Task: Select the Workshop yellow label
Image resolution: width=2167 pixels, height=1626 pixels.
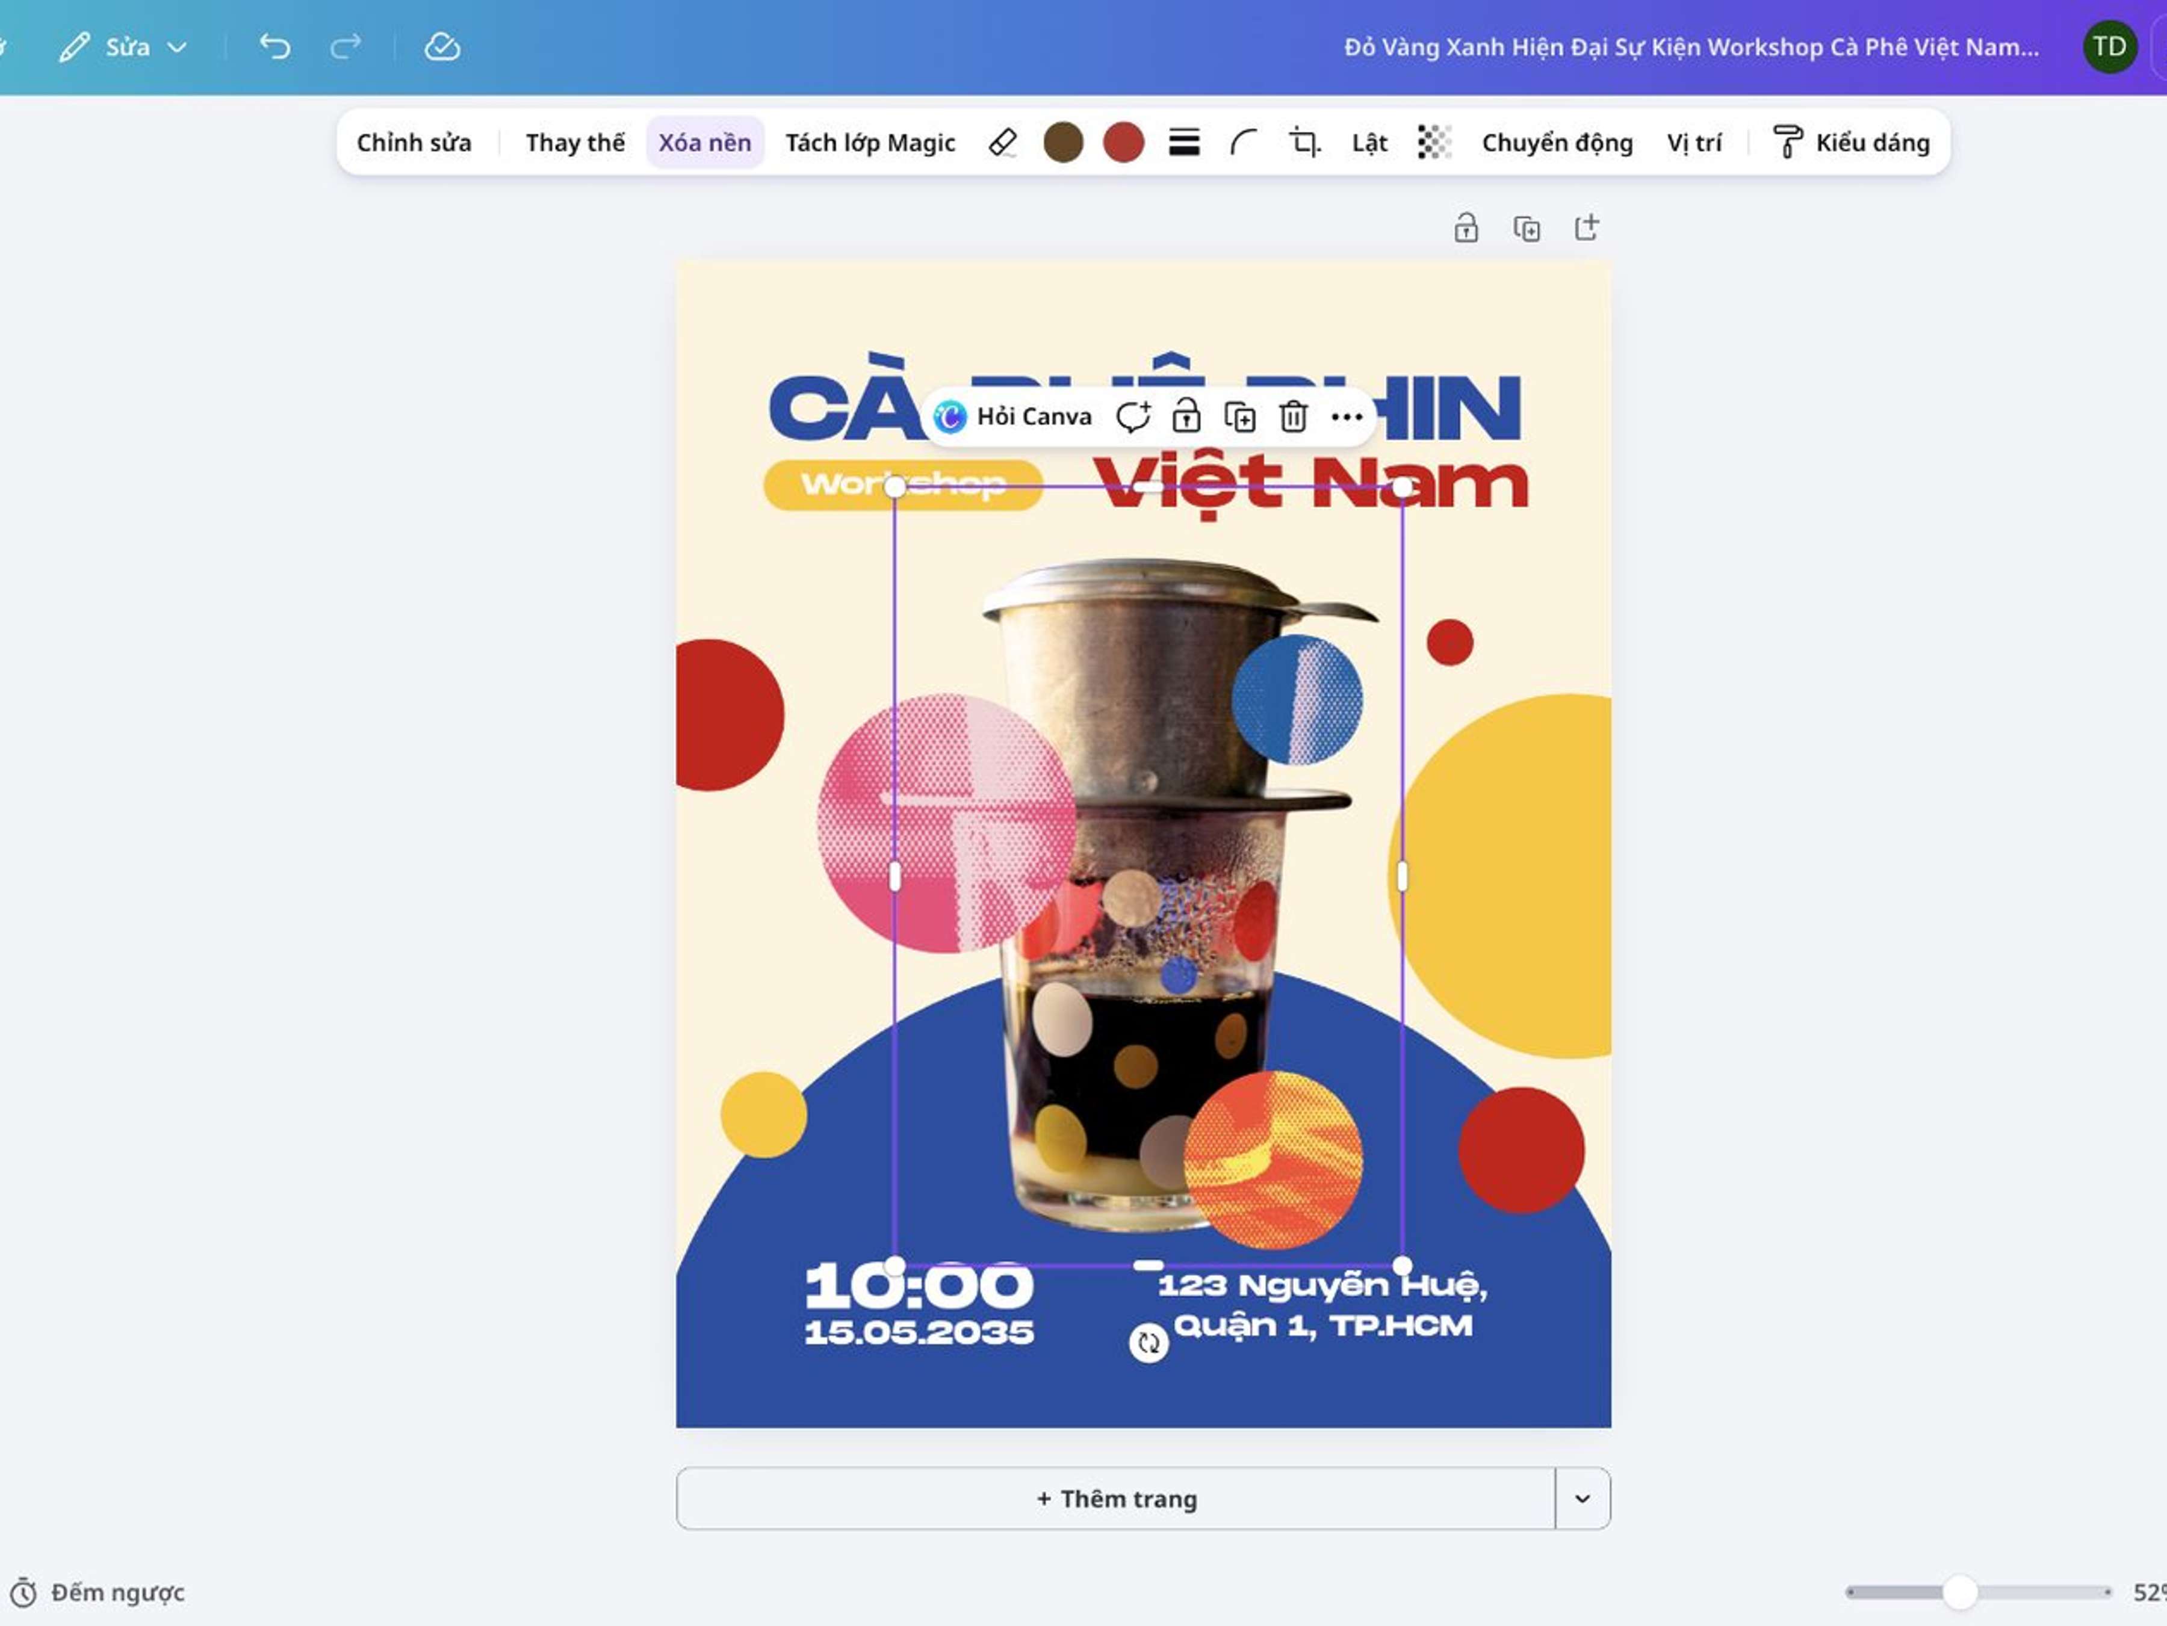Action: [902, 484]
